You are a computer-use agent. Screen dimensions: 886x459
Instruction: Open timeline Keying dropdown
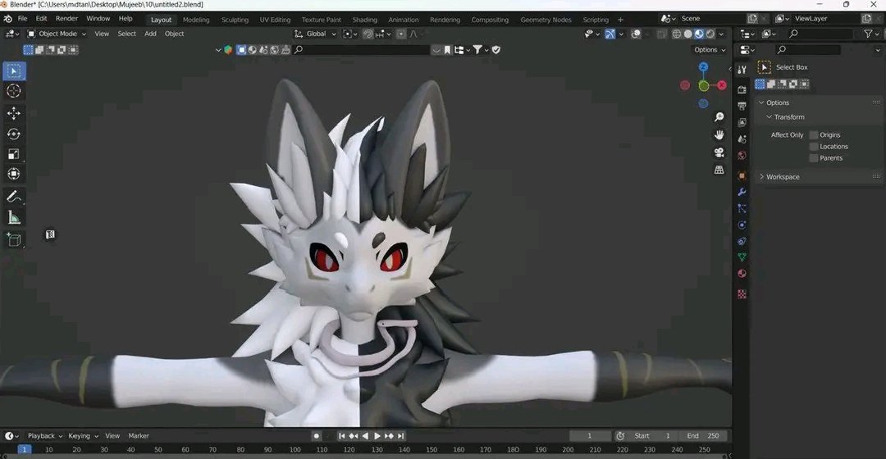pyautogui.click(x=83, y=436)
